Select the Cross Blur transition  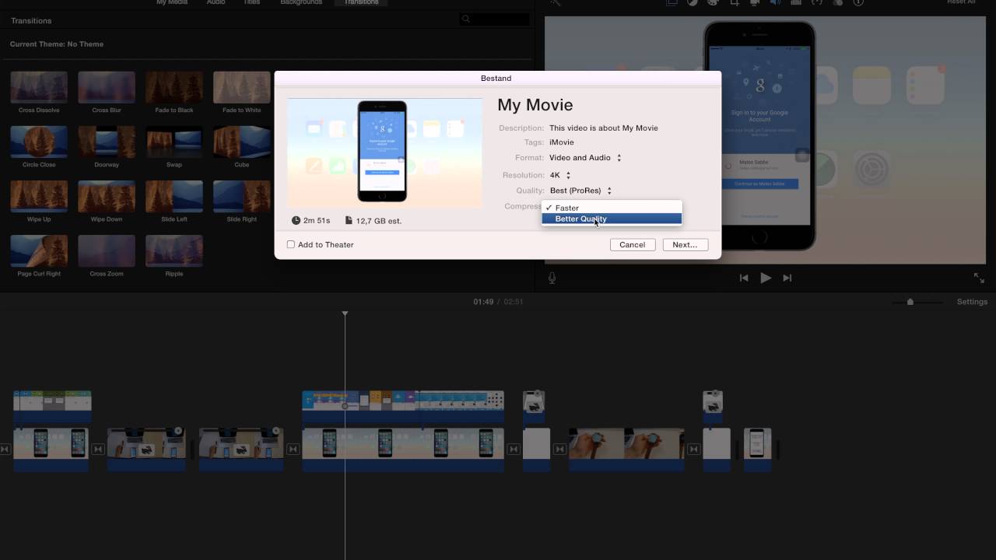point(107,87)
